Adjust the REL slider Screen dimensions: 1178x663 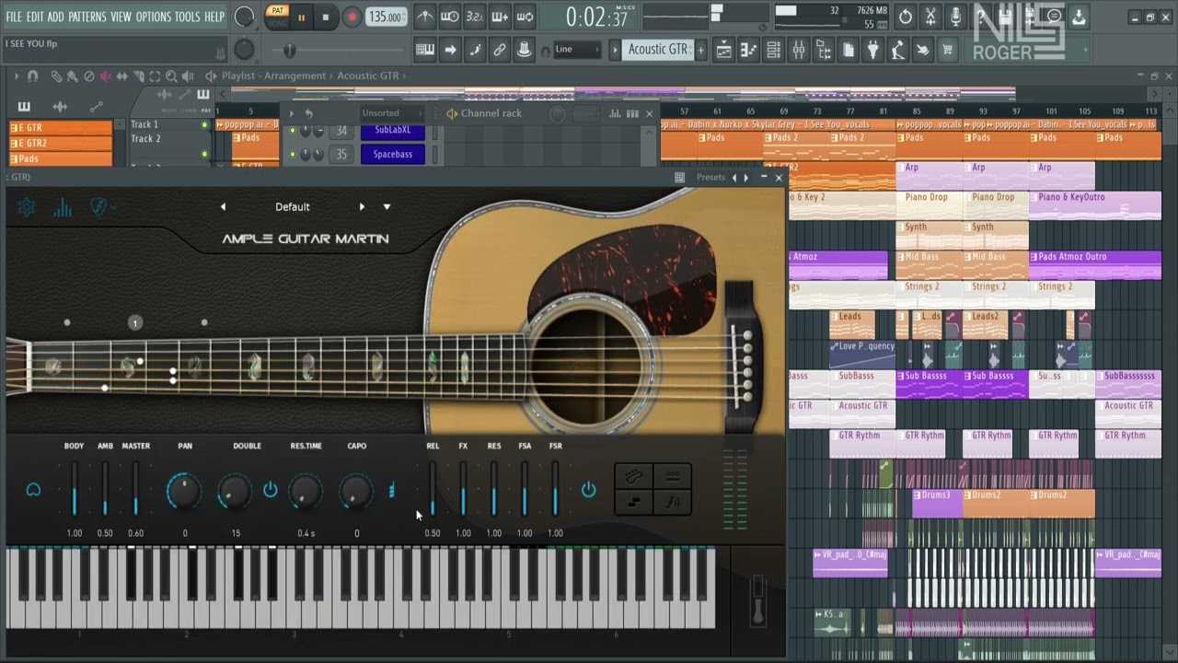coord(433,489)
